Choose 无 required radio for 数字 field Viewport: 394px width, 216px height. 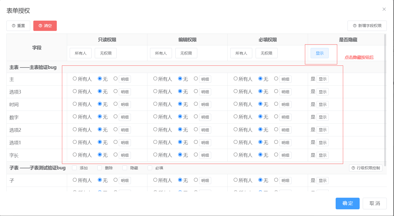[x=261, y=117]
